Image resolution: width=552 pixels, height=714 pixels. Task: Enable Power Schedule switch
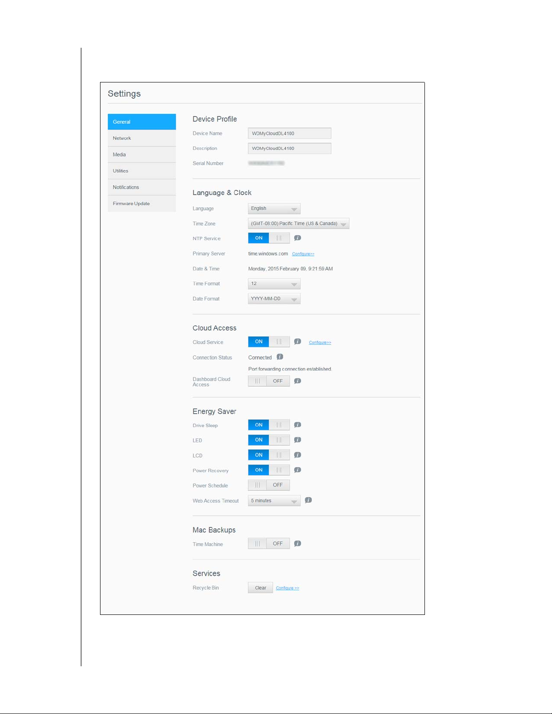coord(269,485)
